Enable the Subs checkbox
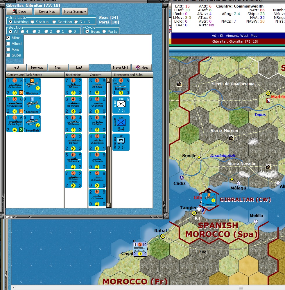The height and width of the screenshot is (290, 285). click(8, 55)
